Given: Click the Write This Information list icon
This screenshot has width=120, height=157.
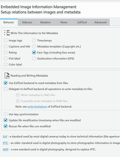Looking at the screenshot, I should [7, 33].
